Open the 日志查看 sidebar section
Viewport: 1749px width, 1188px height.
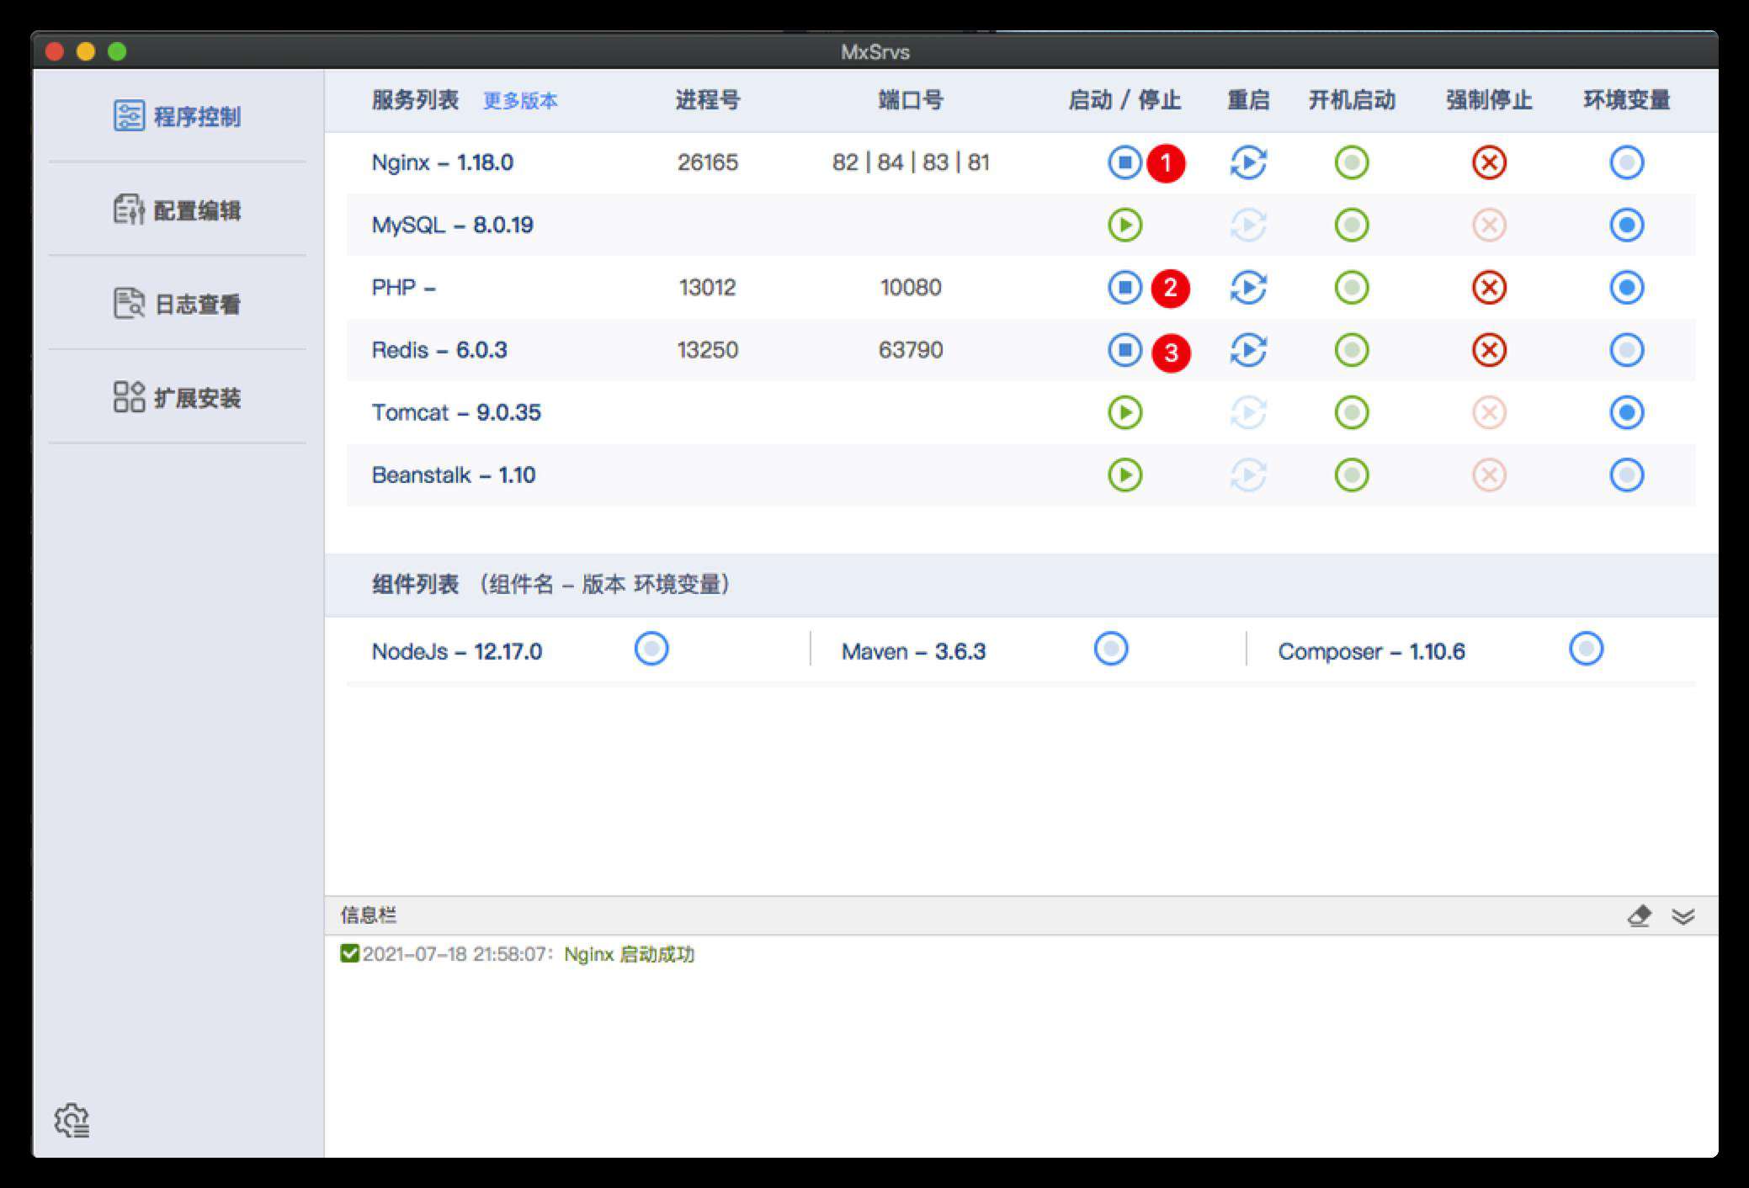(177, 303)
